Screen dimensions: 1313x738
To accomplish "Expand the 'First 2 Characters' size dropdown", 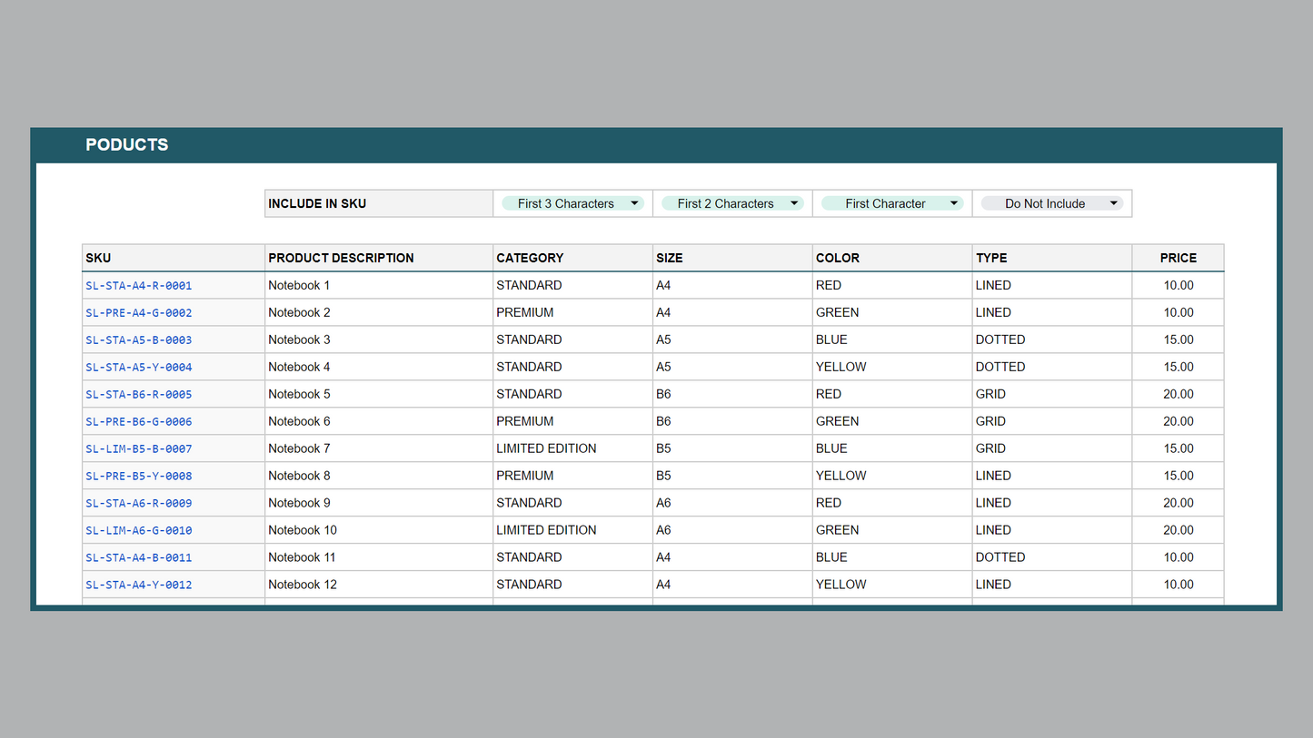I will click(x=732, y=203).
